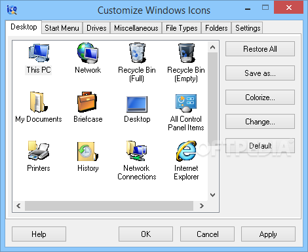Select the My Documents folder icon
The image size is (308, 252).
pos(39,102)
